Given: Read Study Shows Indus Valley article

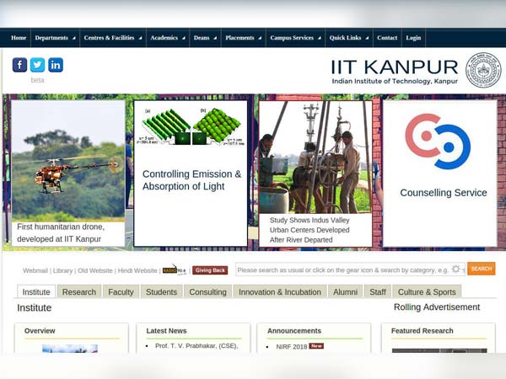Looking at the screenshot, I should 310,230.
